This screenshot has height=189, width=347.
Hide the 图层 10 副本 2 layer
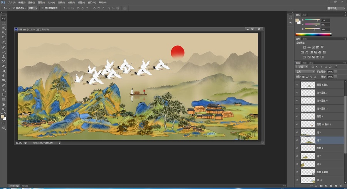tap(297, 124)
